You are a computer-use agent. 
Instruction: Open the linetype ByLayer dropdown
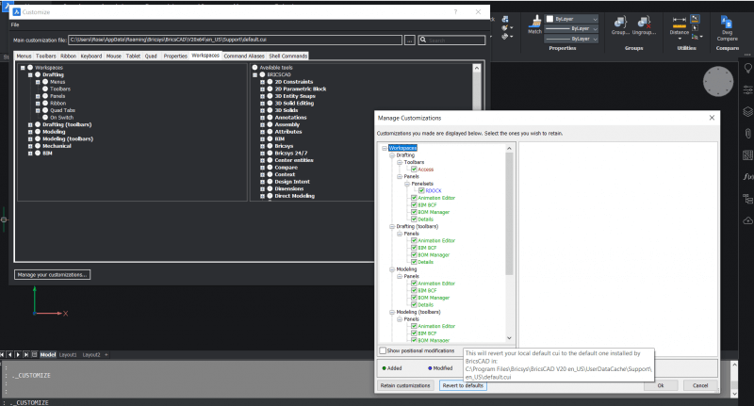[572, 29]
